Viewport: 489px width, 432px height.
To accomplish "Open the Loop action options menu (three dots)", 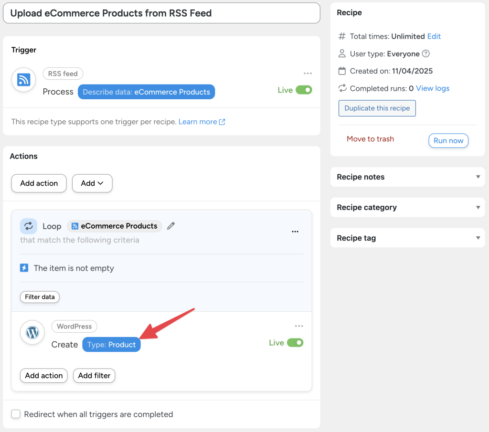I will pos(295,232).
